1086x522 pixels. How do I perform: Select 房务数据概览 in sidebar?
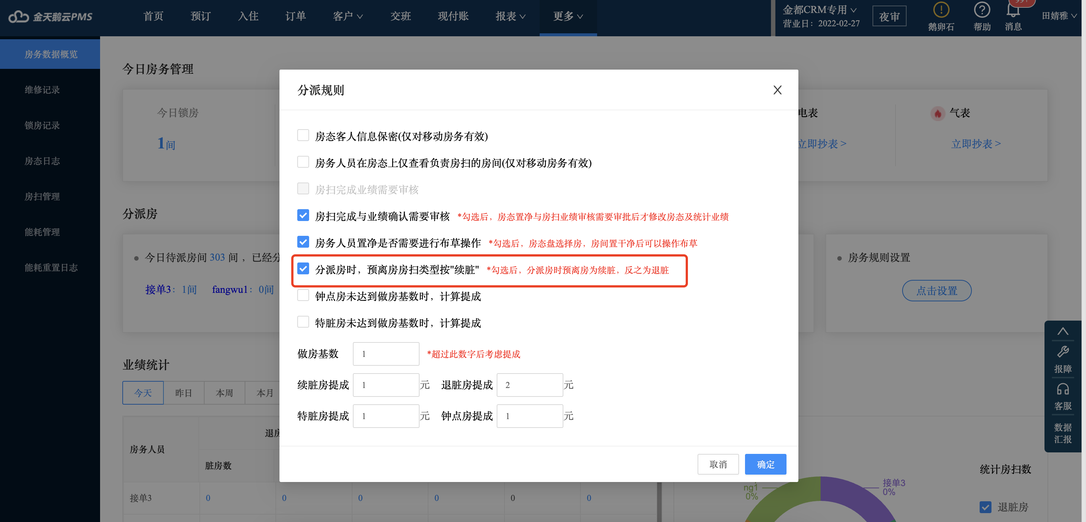pyautogui.click(x=50, y=54)
